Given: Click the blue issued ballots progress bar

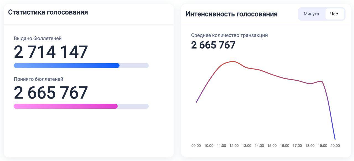Looking at the screenshot, I should (81, 66).
